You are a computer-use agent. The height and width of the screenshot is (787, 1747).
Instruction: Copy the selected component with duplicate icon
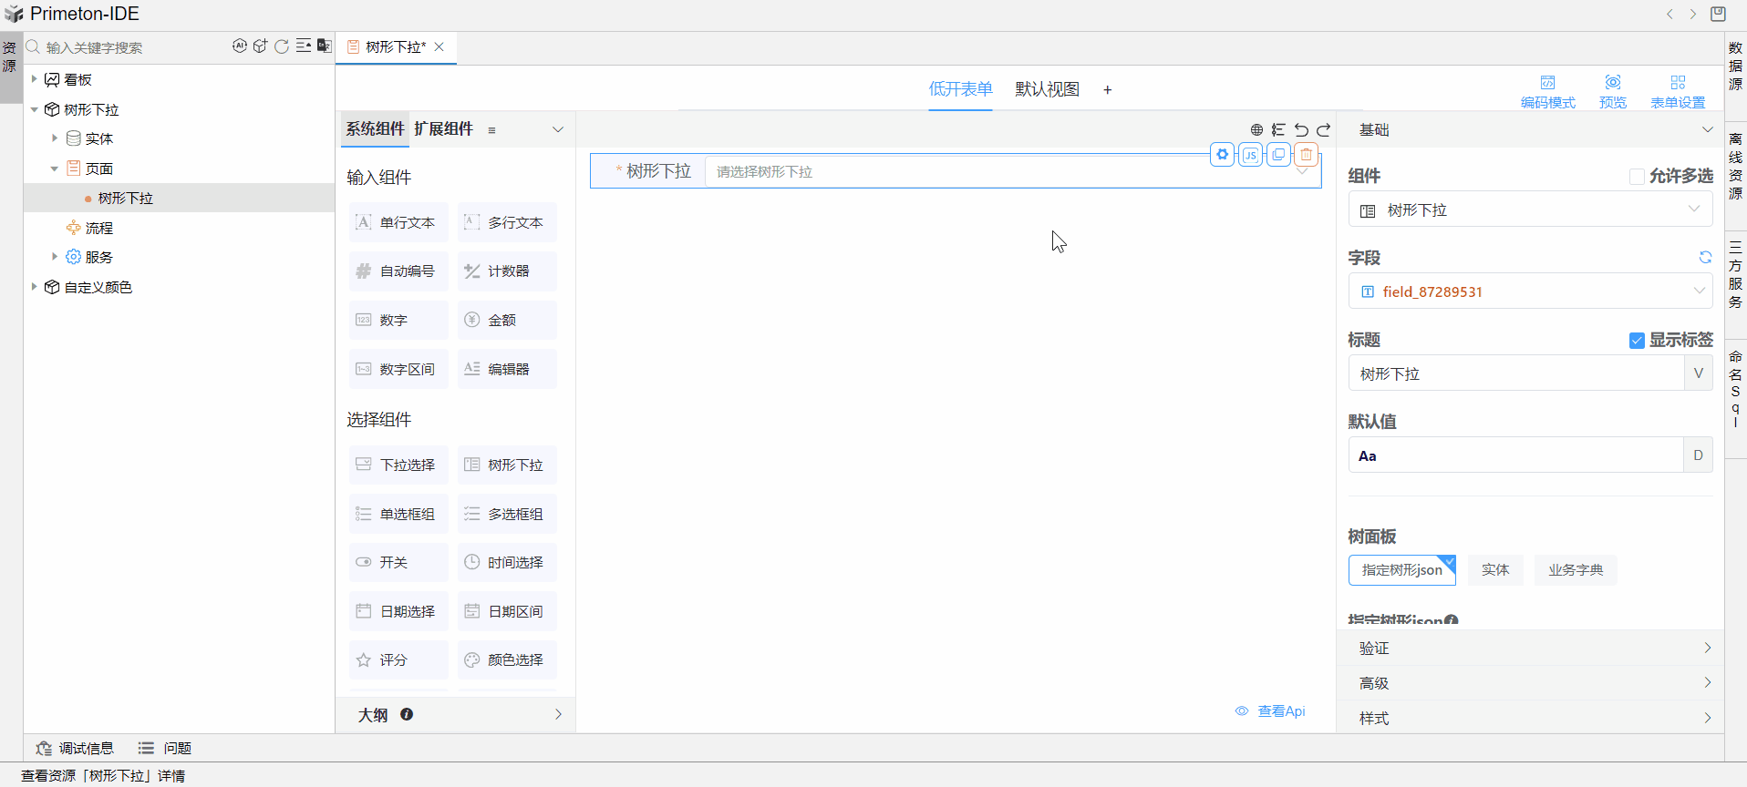[x=1278, y=155]
